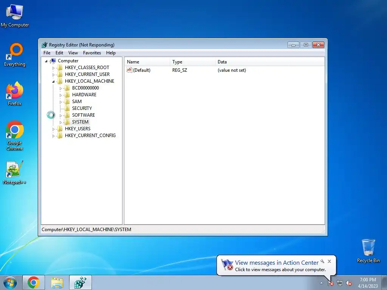This screenshot has height=290, width=387.
Task: Select the SECURITY key label
Action: [x=82, y=108]
